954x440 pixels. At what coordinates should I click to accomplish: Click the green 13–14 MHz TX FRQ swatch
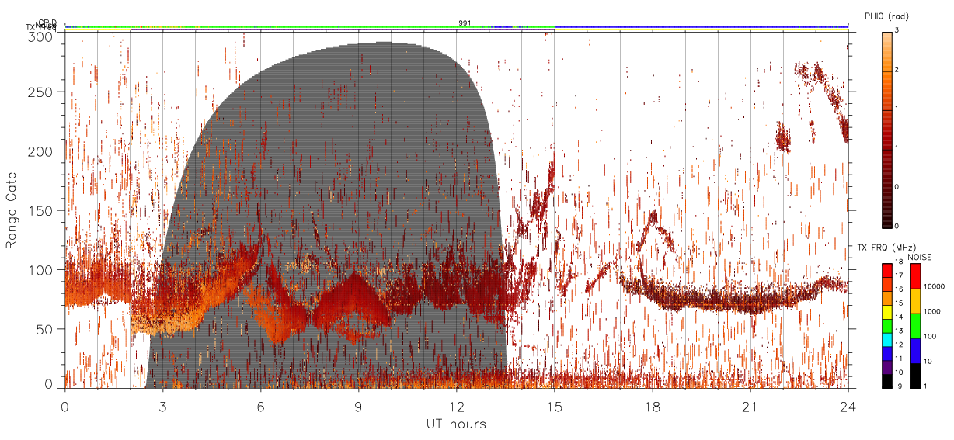(886, 325)
